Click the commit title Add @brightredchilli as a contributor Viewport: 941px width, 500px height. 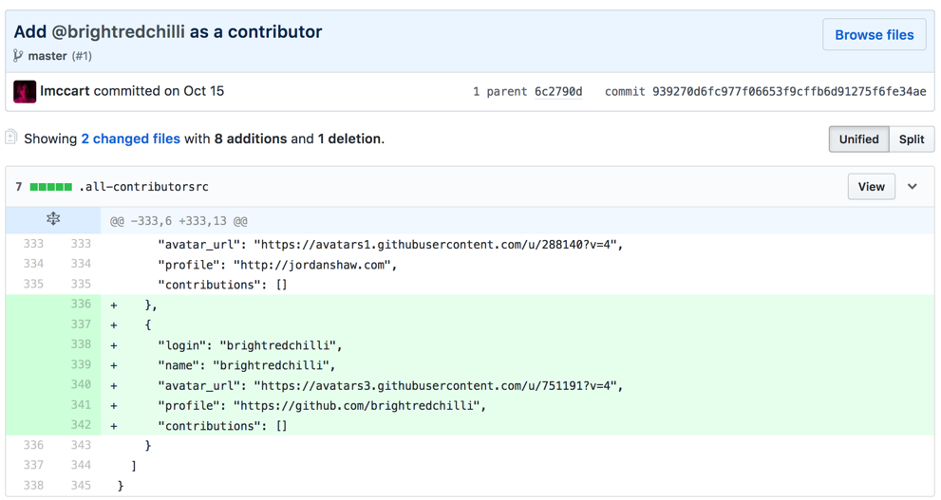tap(168, 31)
